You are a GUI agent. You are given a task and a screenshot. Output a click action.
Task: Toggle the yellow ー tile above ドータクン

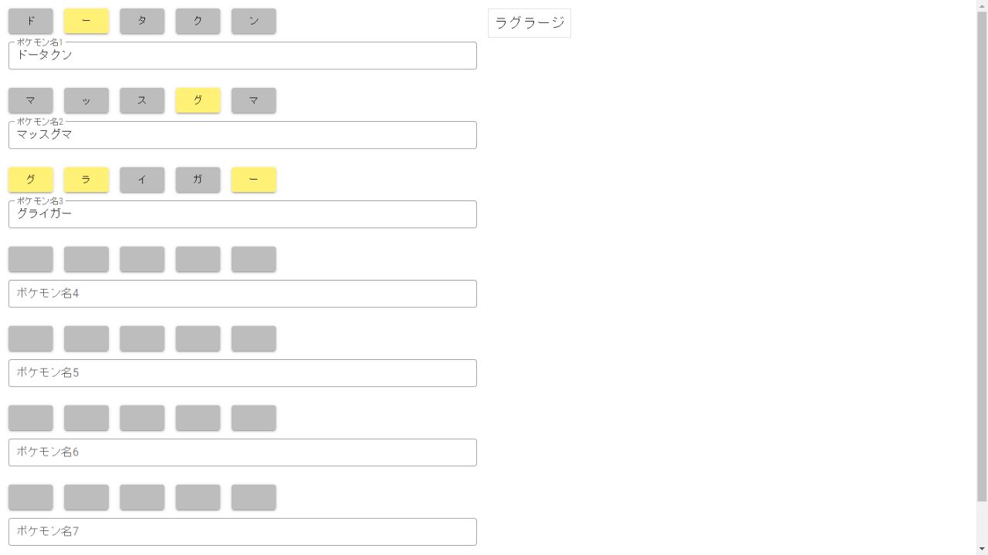tap(86, 22)
